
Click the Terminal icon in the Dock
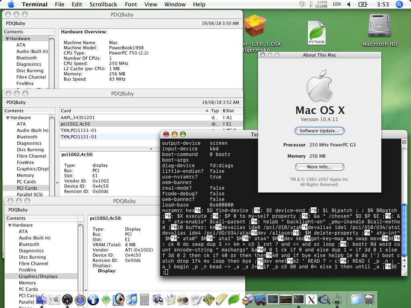(298, 299)
